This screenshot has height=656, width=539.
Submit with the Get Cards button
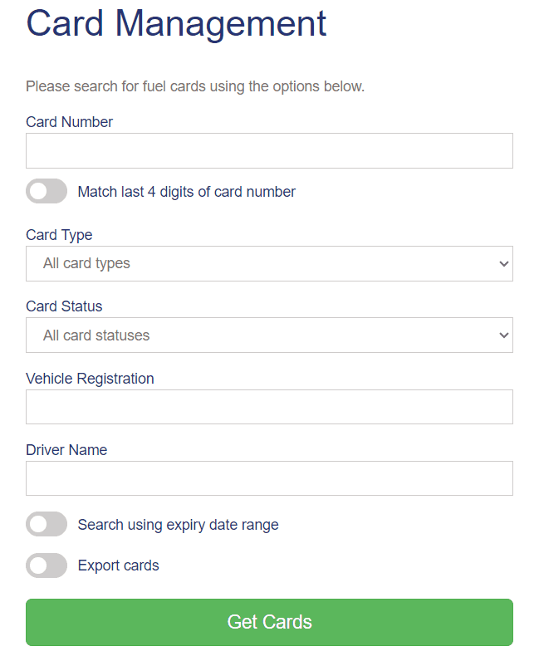pos(269,622)
